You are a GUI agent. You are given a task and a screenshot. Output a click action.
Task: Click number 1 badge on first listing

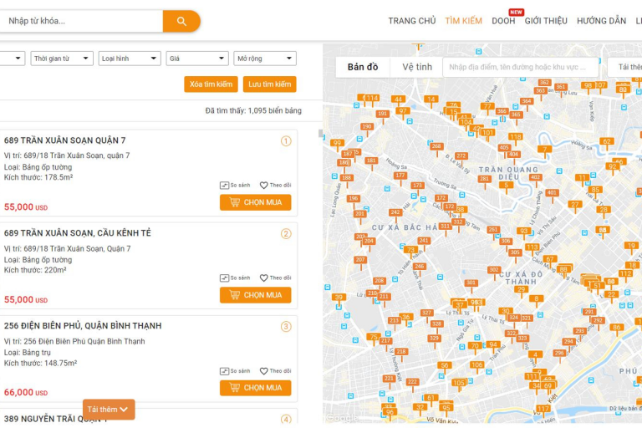click(286, 141)
